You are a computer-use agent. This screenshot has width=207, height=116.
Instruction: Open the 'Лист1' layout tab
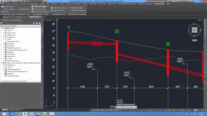point(12,110)
